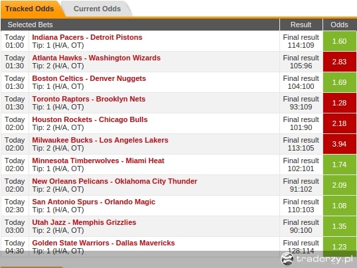The height and width of the screenshot is (268, 357).
Task: Open Golden State Warriors - Dallas Mavericks match
Action: point(104,243)
